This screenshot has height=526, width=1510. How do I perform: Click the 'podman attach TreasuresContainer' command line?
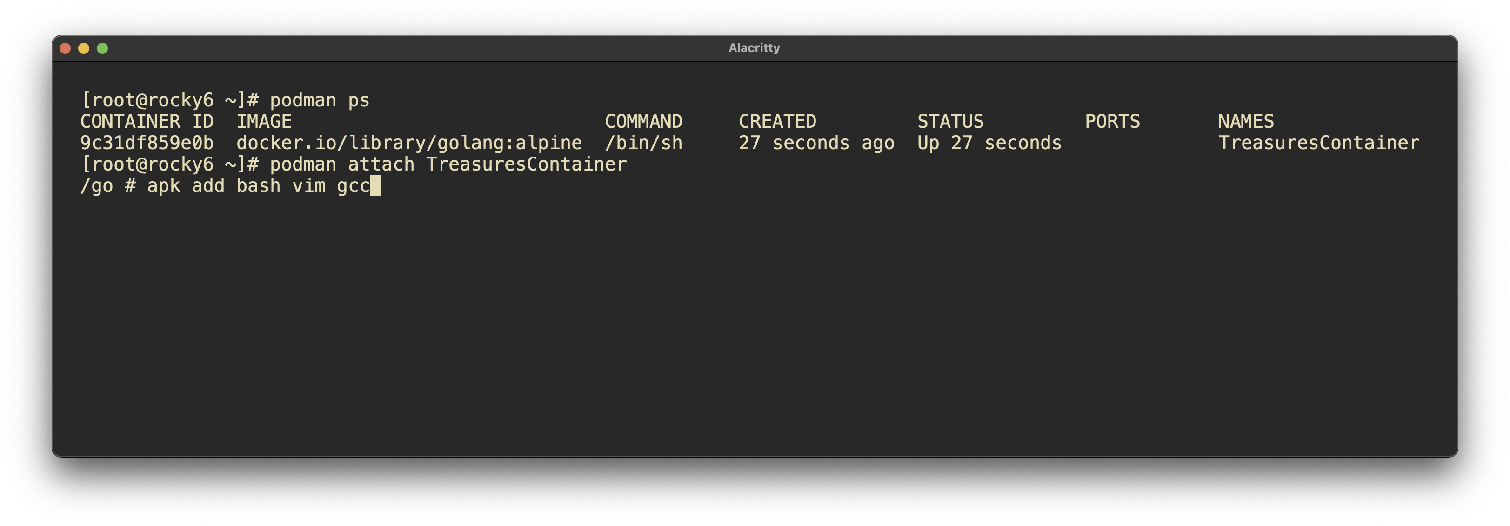coord(448,164)
